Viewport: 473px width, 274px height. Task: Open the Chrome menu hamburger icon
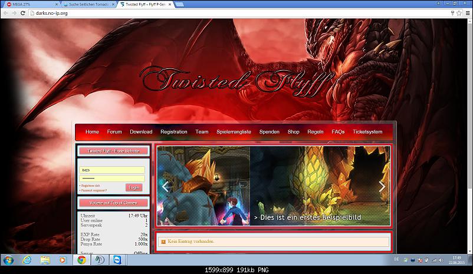click(468, 13)
